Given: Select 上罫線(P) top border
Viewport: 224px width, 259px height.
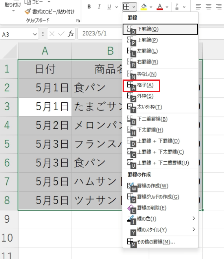Looking at the screenshot, I should tap(160, 40).
